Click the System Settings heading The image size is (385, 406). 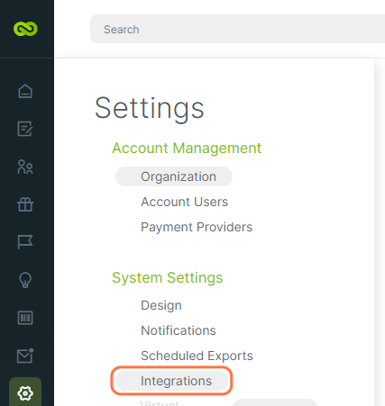168,277
